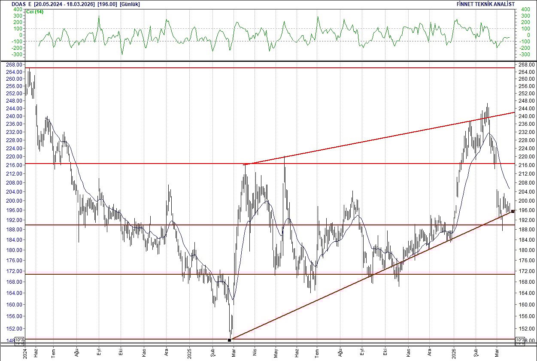Select the black price marker near 196.00
This screenshot has width=537, height=361.
point(512,211)
